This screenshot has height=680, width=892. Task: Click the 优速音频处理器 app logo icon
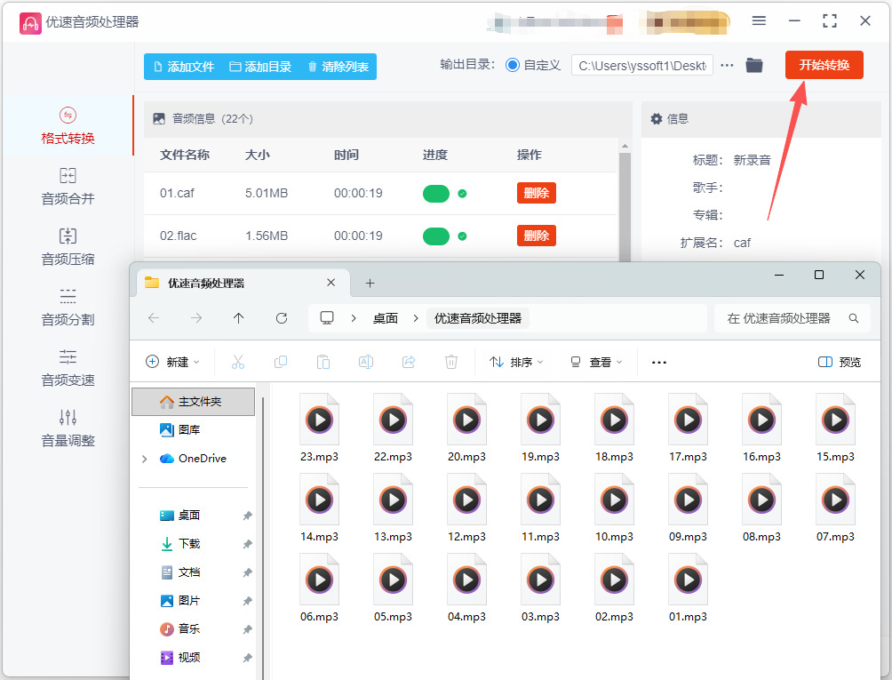(30, 23)
